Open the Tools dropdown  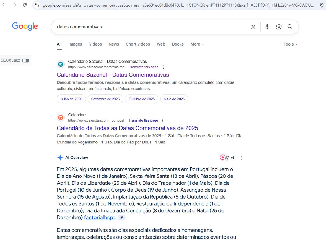tap(290, 44)
